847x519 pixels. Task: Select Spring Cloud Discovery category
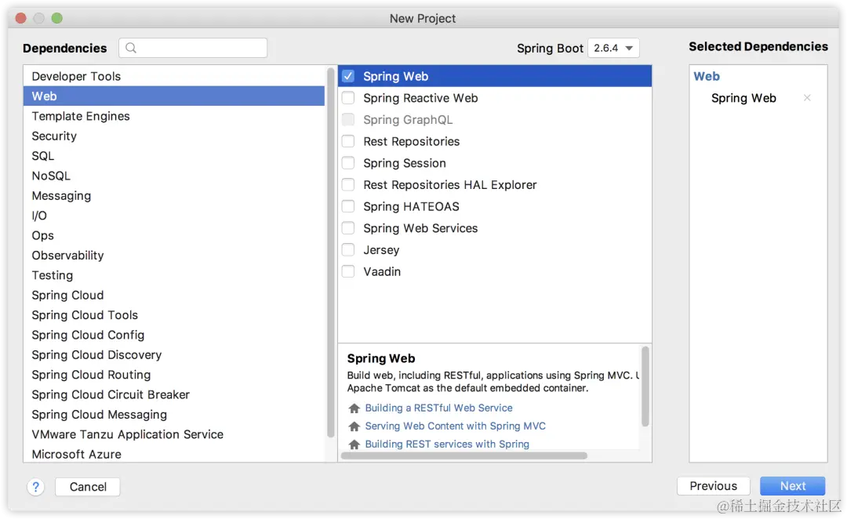click(174, 355)
